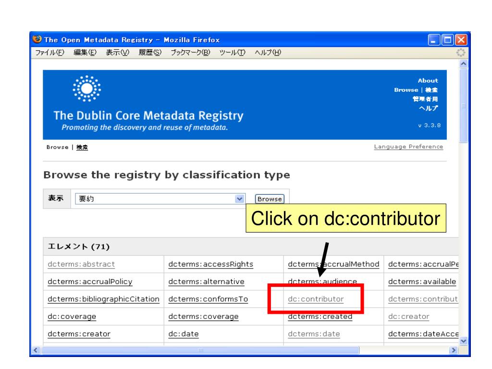
Task: Open the dc:coverage element
Action: point(72,317)
